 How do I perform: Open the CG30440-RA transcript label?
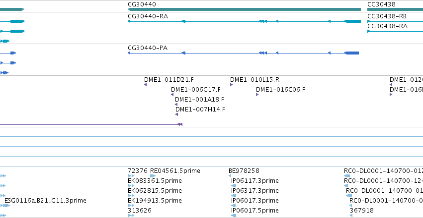click(x=148, y=16)
